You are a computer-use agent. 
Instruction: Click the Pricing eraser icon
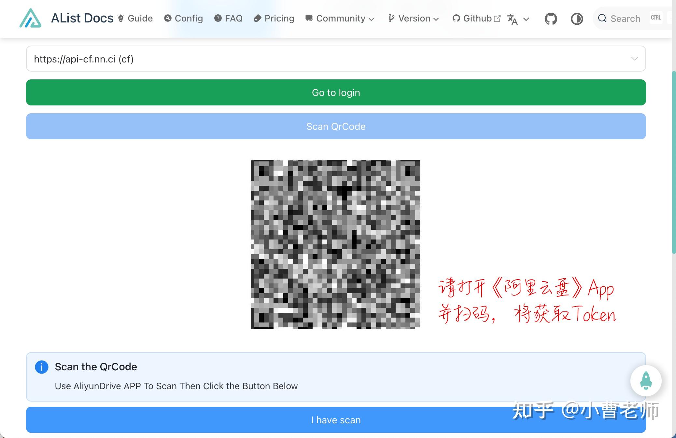click(258, 18)
